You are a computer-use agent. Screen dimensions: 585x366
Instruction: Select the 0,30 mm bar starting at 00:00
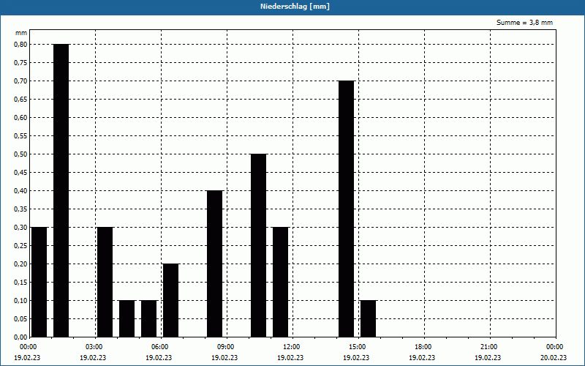point(39,282)
